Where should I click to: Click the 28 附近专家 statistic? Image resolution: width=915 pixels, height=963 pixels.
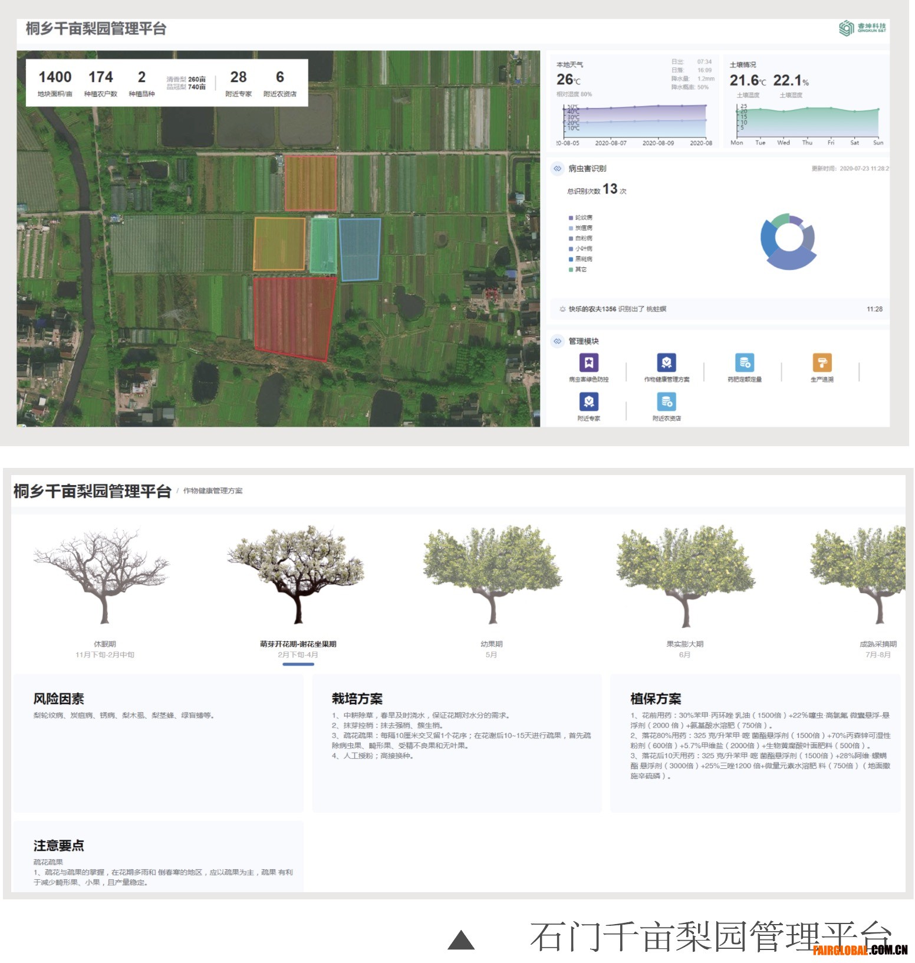point(238,83)
